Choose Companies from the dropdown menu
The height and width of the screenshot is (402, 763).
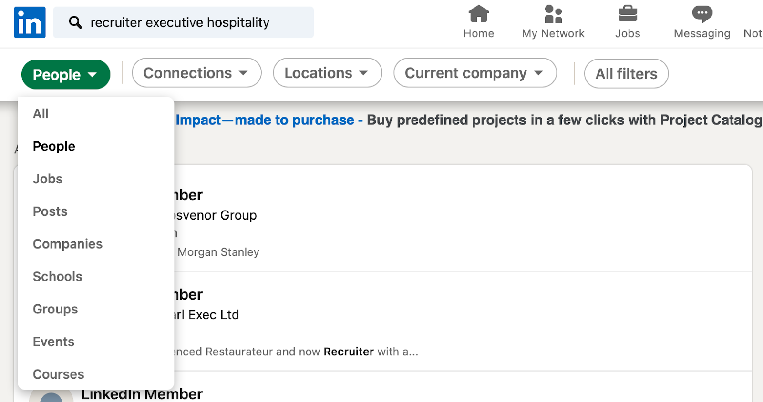click(x=68, y=244)
